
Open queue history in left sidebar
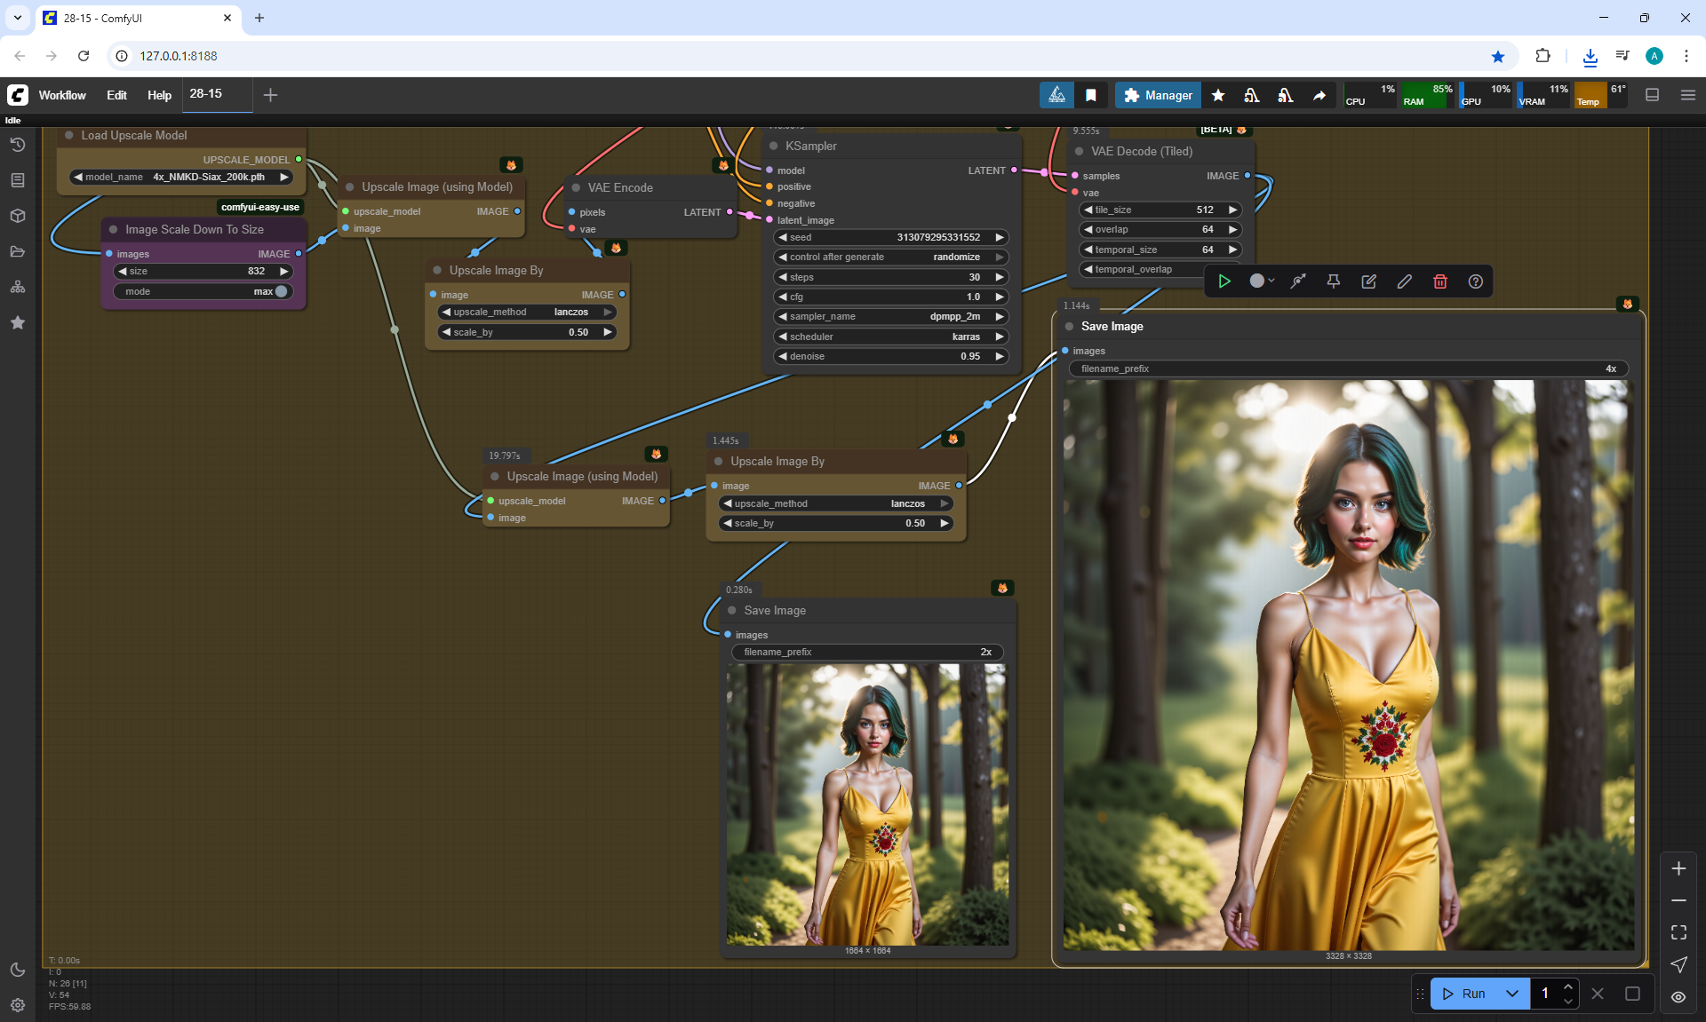coord(17,145)
